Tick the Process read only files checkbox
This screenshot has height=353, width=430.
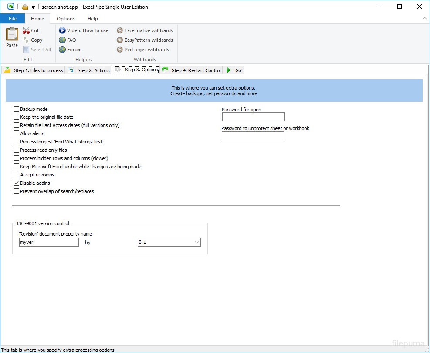click(17, 150)
